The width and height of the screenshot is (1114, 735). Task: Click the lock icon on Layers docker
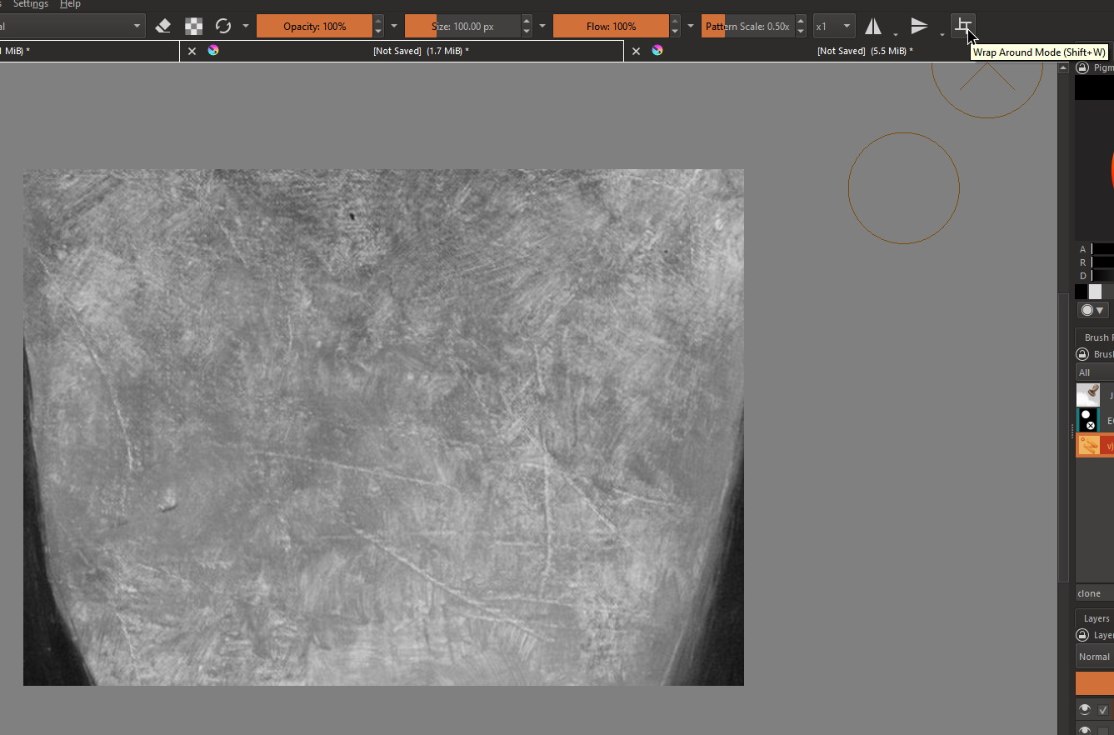coord(1082,635)
